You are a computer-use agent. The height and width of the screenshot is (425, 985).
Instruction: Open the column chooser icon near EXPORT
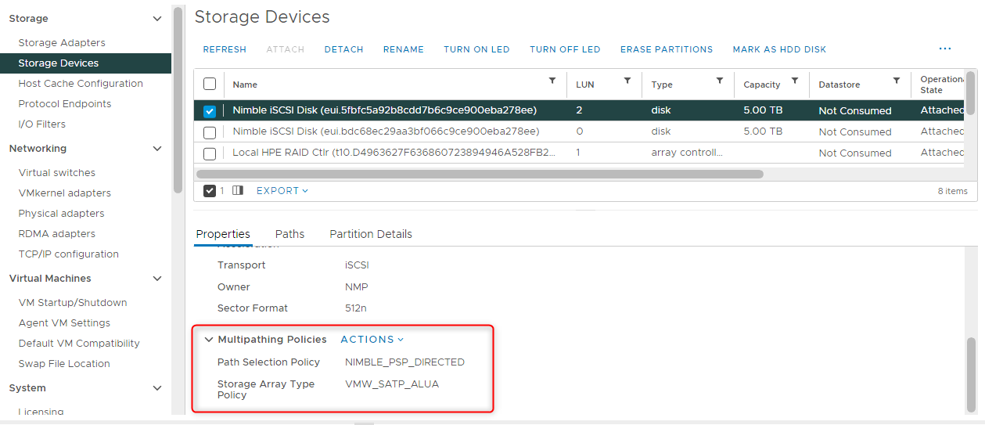(x=239, y=190)
